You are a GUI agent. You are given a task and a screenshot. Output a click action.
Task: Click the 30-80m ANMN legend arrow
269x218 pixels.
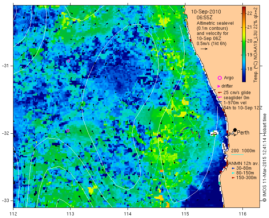coord(233,168)
